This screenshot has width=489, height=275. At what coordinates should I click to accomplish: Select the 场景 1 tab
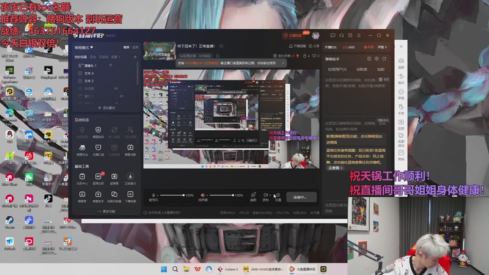click(x=116, y=57)
